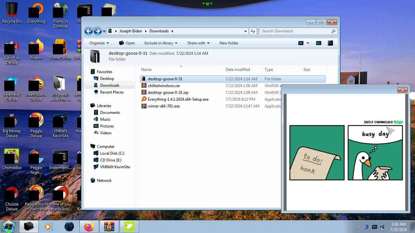Click the Size column header

314,70
